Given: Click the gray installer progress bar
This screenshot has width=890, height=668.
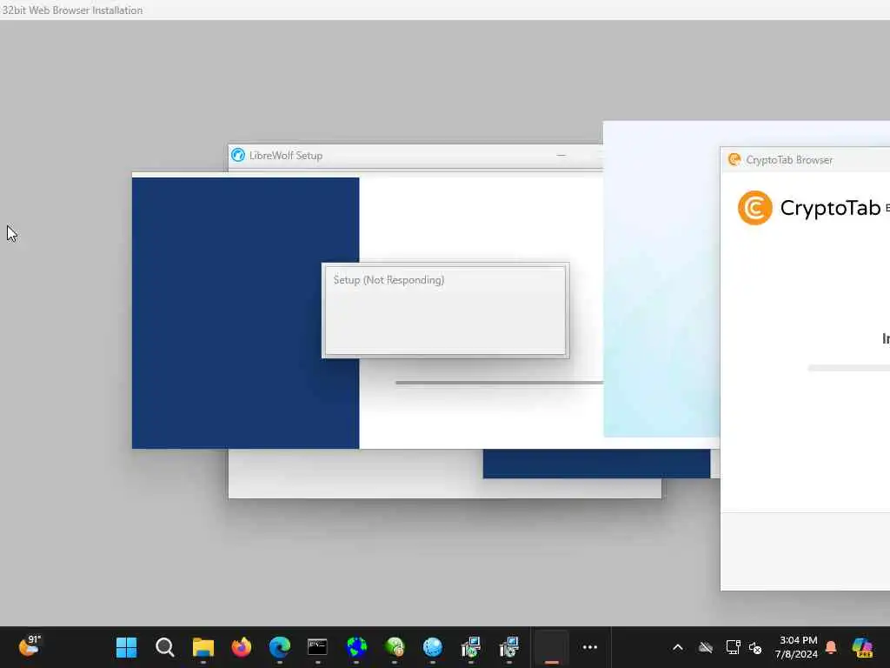Looking at the screenshot, I should click(500, 383).
